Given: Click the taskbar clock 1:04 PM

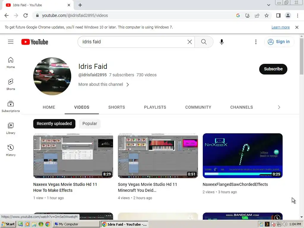Looking at the screenshot, I should pos(295,224).
